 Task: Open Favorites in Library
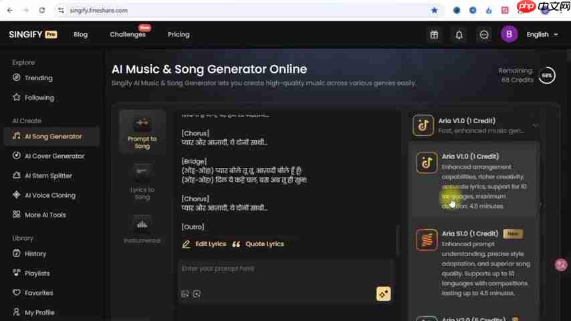point(33,293)
